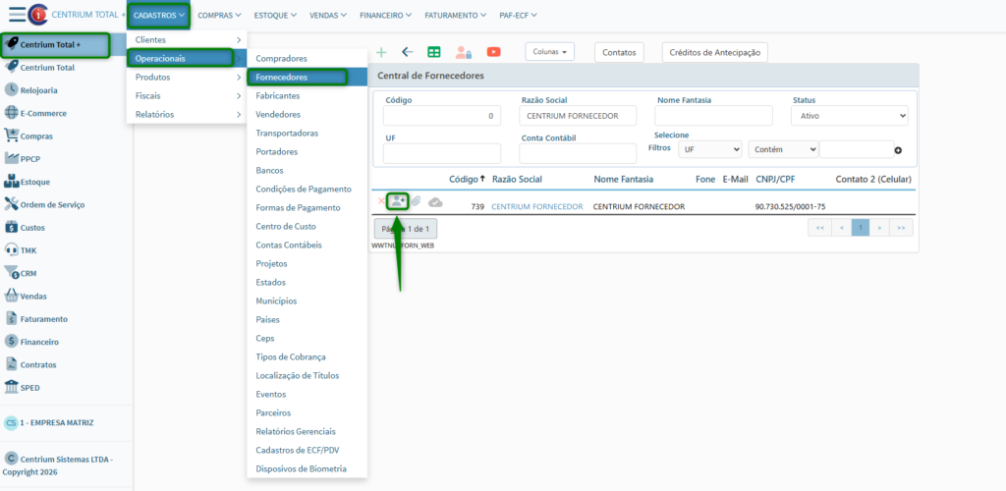Select Fabricantes from the Operacionais submenu
This screenshot has height=491, width=1006.
coord(278,95)
